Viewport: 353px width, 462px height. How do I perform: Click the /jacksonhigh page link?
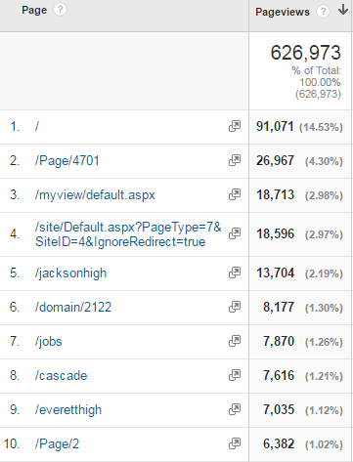(70, 273)
